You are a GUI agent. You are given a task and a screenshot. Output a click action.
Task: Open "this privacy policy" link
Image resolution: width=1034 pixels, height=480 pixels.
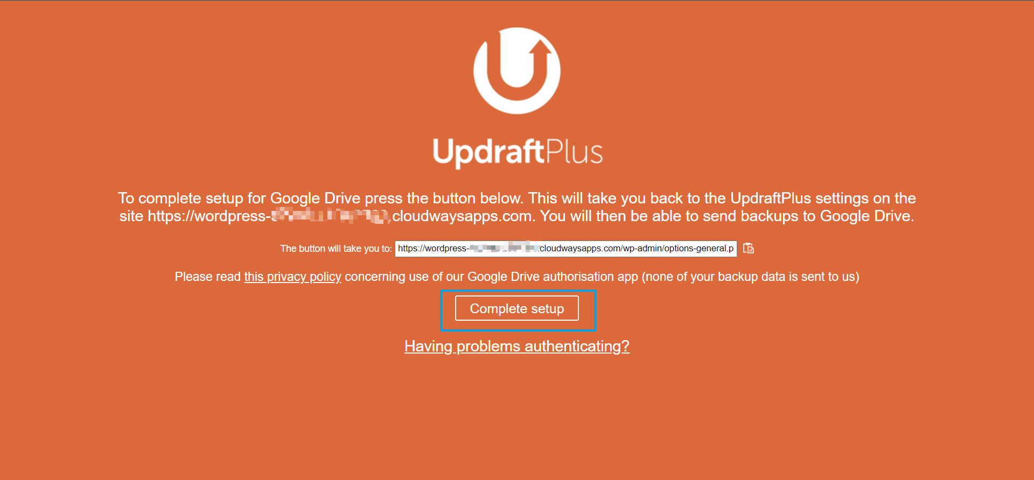pyautogui.click(x=292, y=277)
